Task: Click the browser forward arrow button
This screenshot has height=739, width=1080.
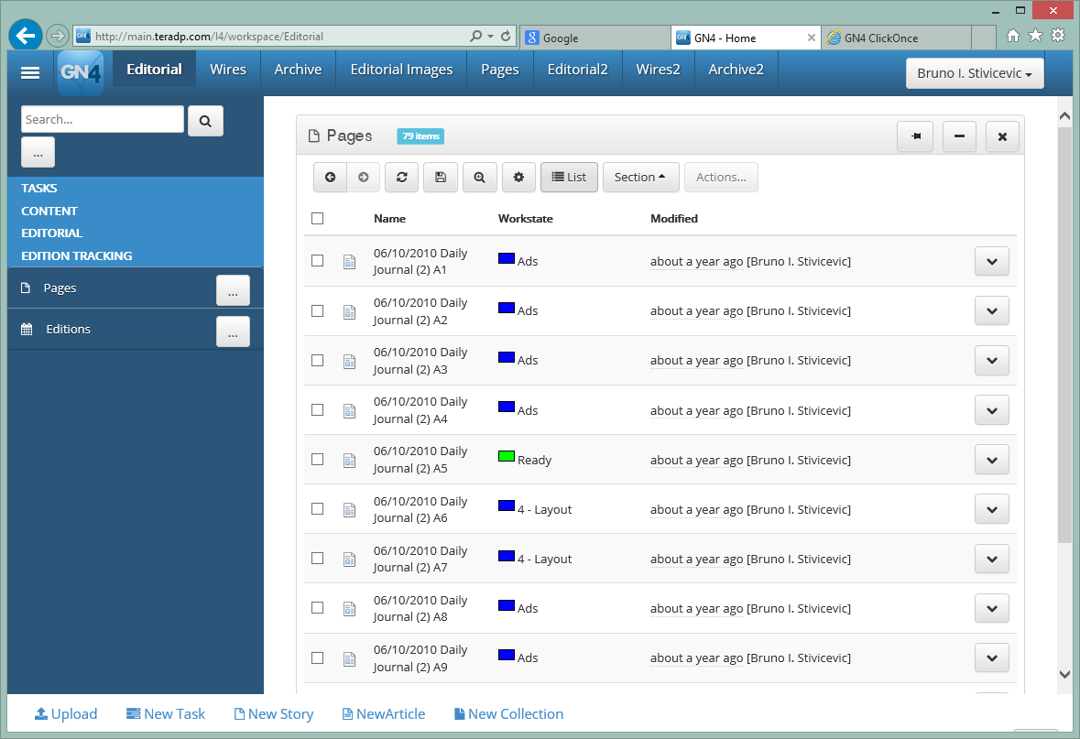Action: coord(58,35)
